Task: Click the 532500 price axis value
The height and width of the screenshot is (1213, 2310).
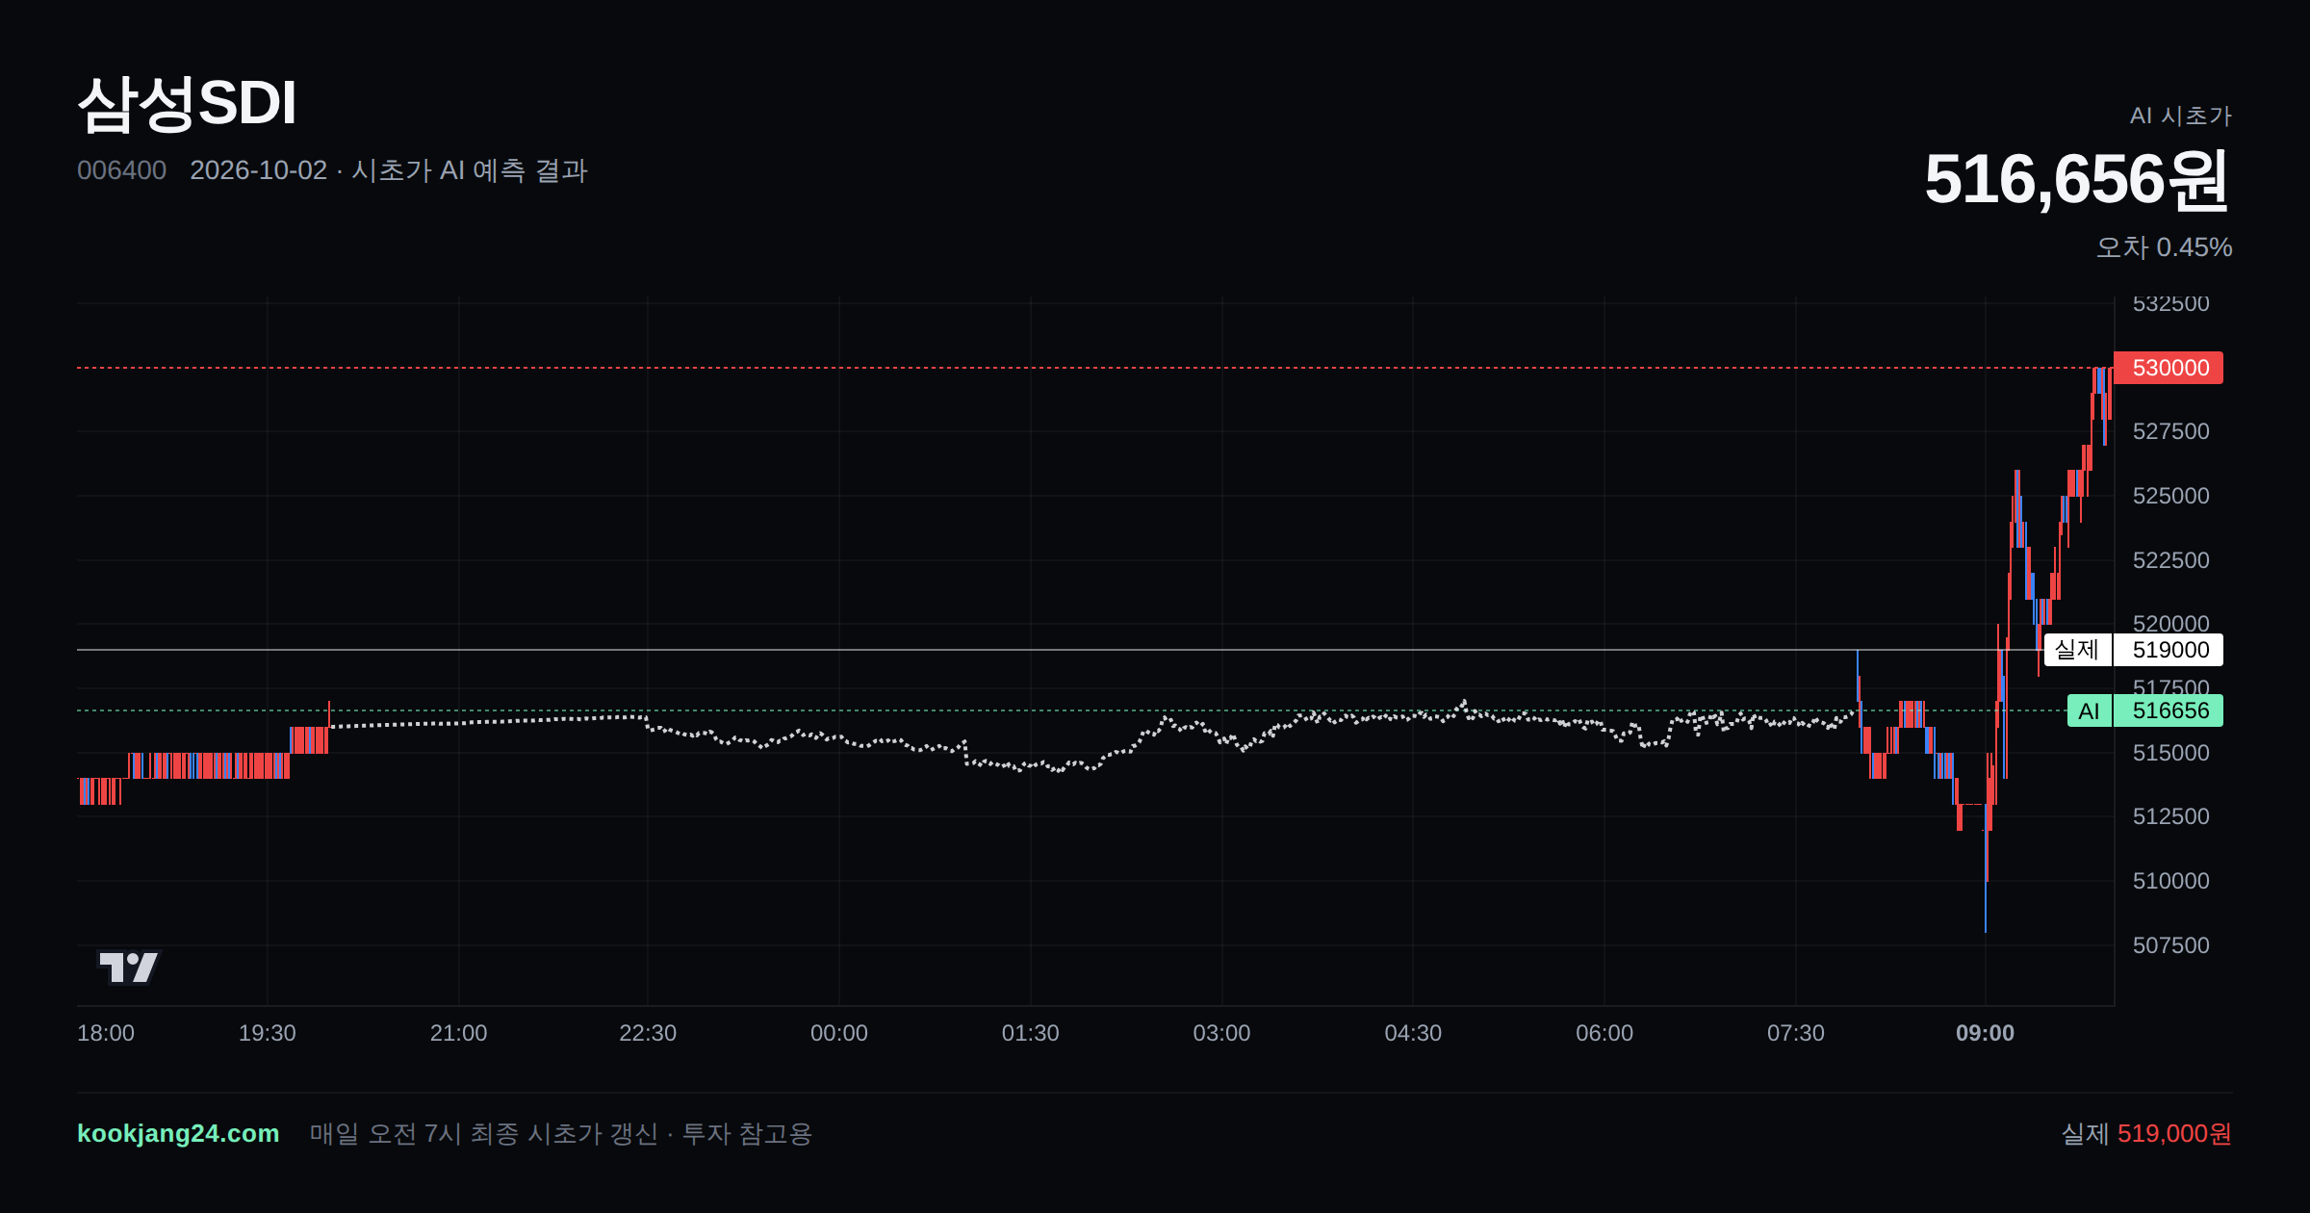Action: (2170, 304)
